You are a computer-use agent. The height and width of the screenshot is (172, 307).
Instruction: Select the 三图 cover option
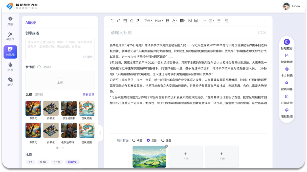[x=148, y=140]
